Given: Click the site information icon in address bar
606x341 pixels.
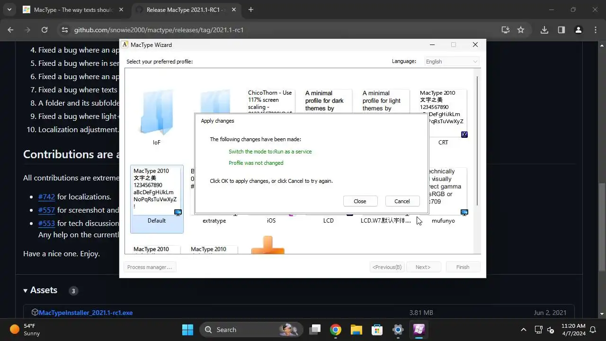Looking at the screenshot, I should (65, 30).
